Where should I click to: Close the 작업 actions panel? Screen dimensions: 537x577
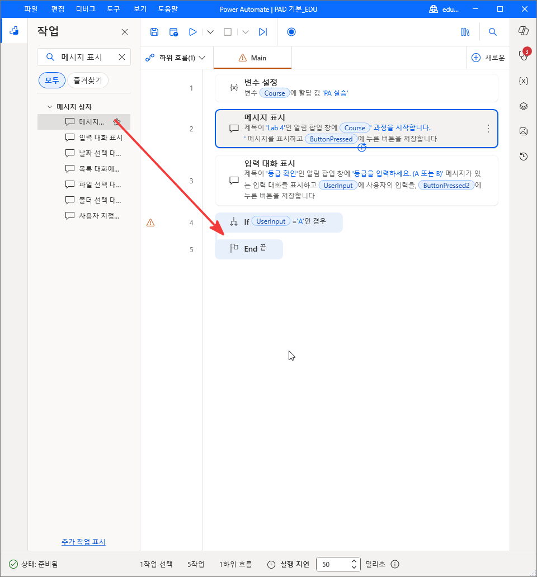coord(125,32)
